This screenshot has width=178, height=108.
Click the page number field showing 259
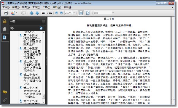pyautogui.click(x=44, y=13)
